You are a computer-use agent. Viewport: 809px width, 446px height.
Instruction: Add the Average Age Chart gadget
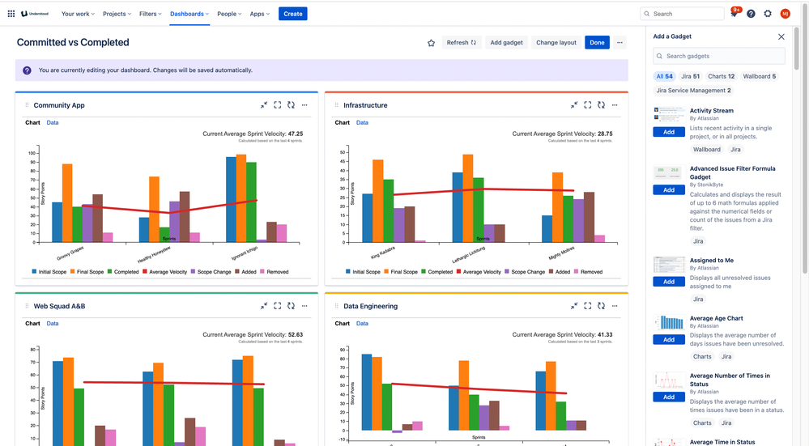pos(669,340)
